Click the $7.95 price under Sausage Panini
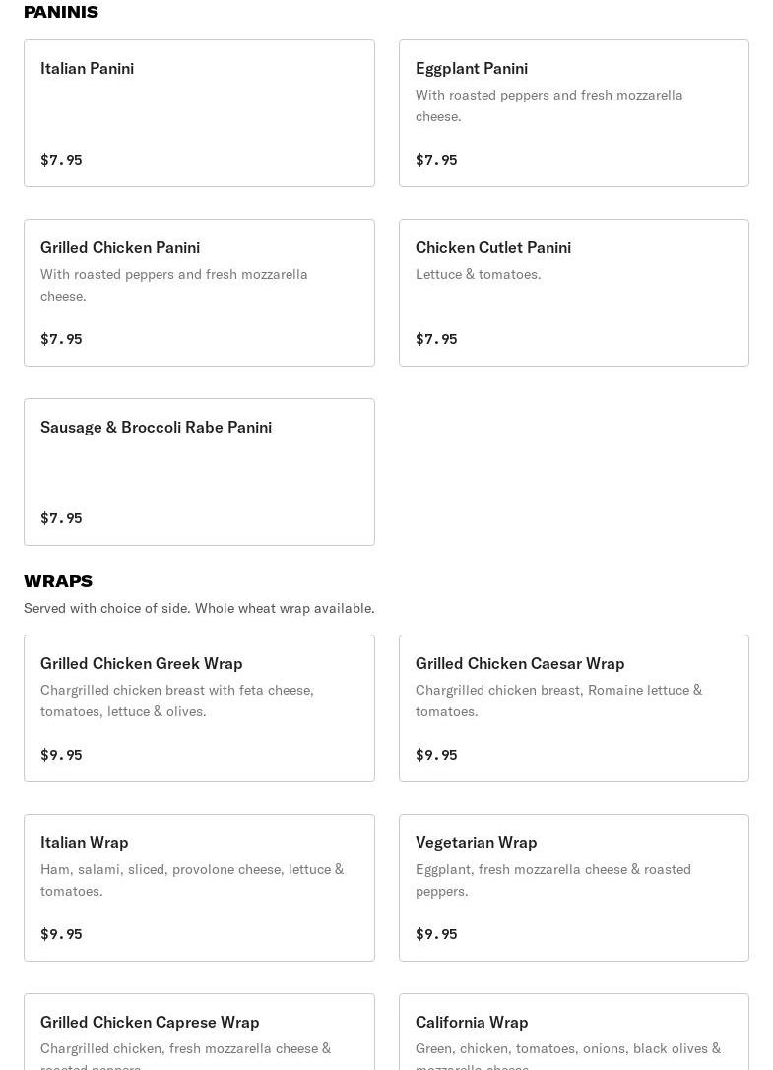Screen dimensions: 773x1070 click(61, 518)
